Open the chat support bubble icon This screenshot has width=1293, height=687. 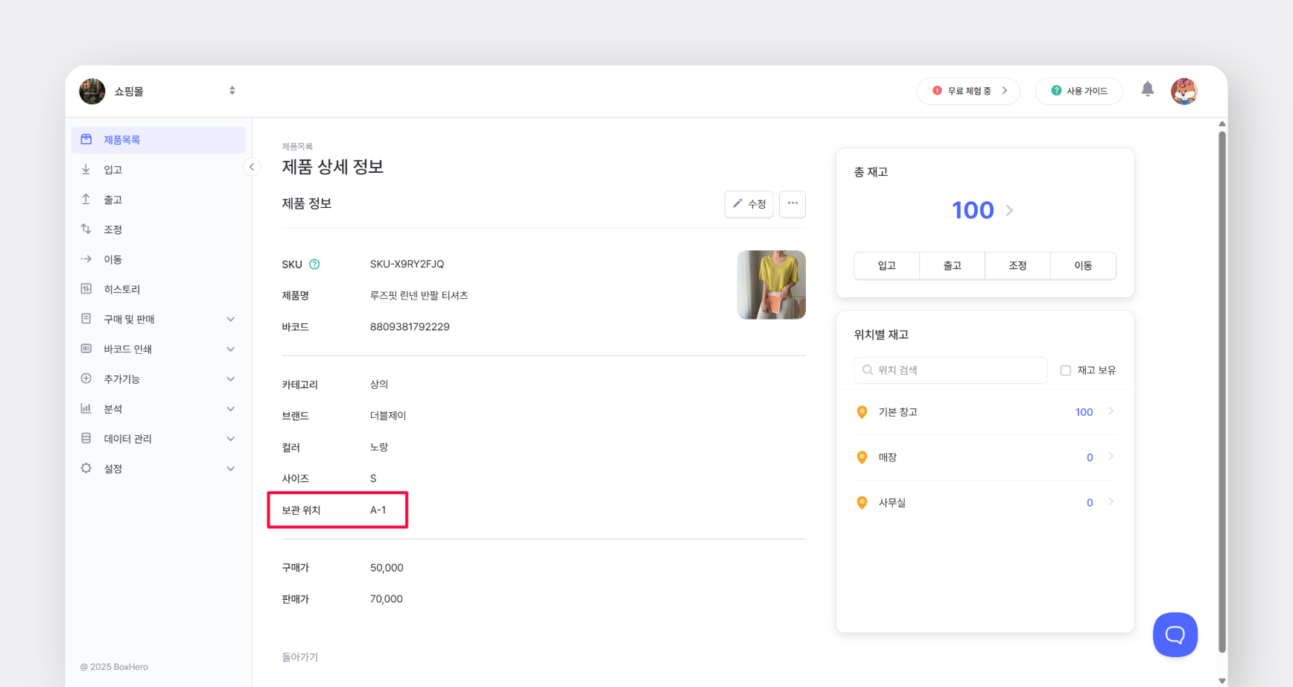1175,634
